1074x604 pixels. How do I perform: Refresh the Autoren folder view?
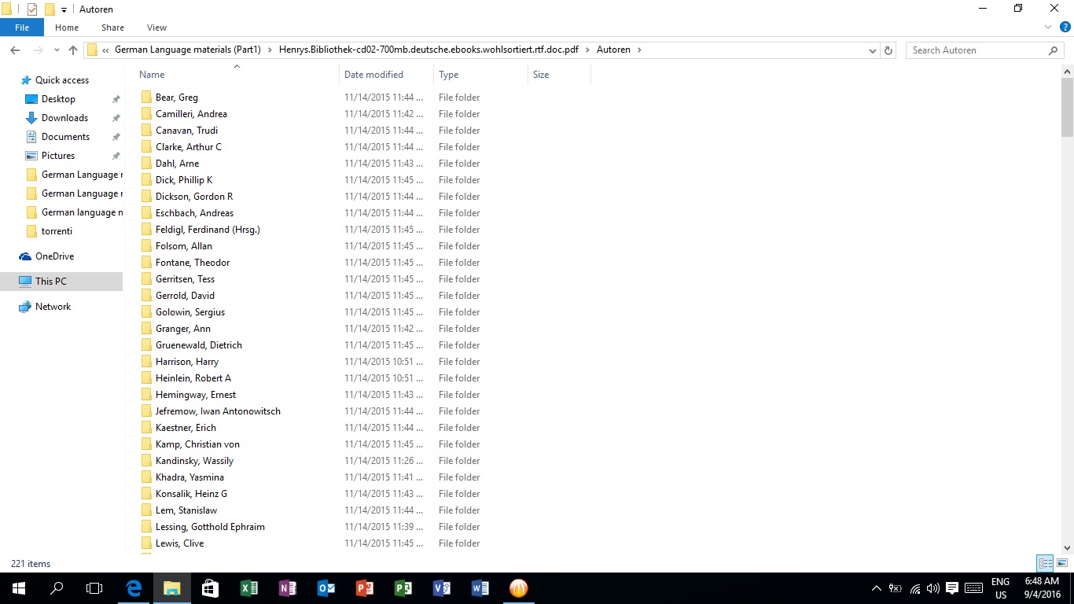pyautogui.click(x=888, y=50)
